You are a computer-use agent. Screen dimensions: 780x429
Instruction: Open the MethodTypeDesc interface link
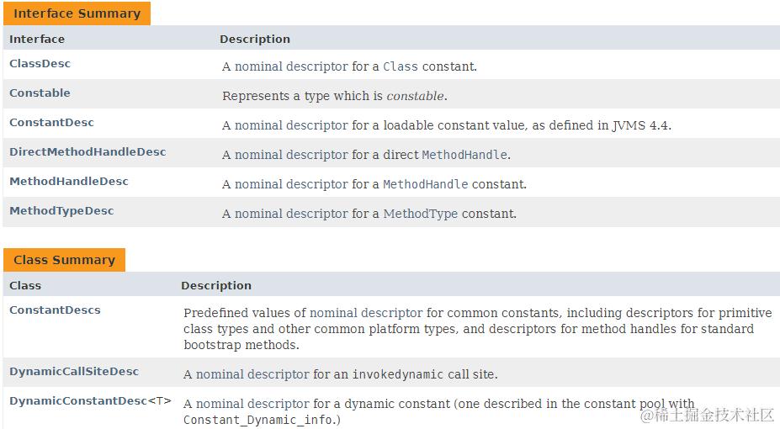click(x=61, y=211)
